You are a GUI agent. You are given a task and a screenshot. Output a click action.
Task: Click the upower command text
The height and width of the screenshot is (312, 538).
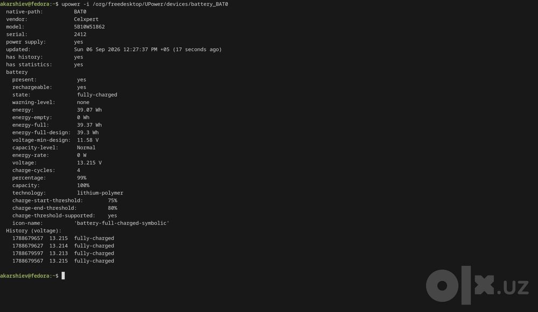coord(145,4)
